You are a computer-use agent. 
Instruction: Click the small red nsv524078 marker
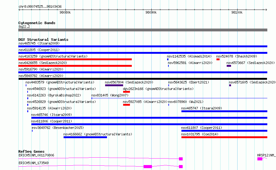click(218, 59)
